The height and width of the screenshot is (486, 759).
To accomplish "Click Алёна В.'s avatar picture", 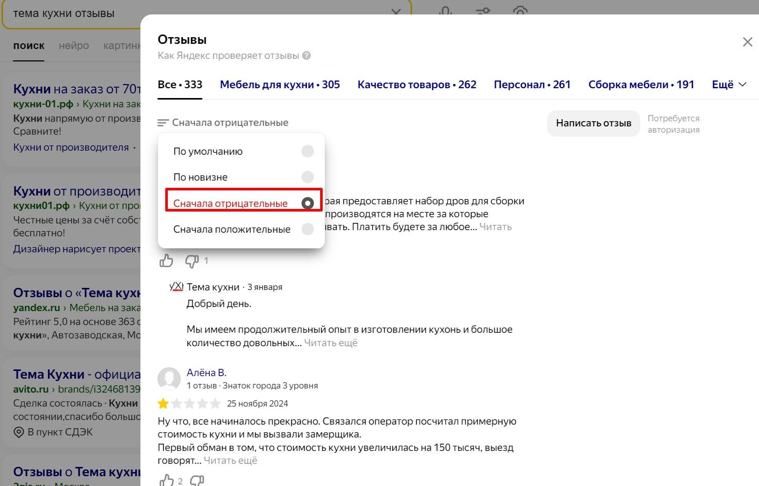I will coord(169,379).
